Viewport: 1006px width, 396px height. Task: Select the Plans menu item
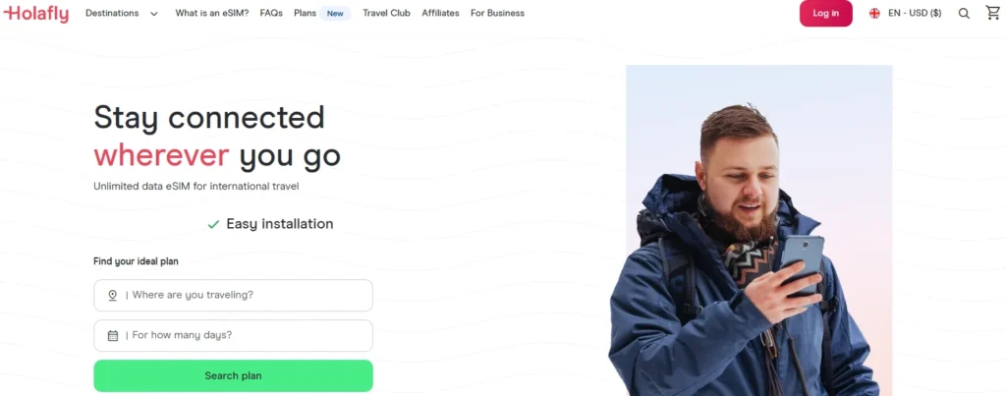(x=305, y=13)
